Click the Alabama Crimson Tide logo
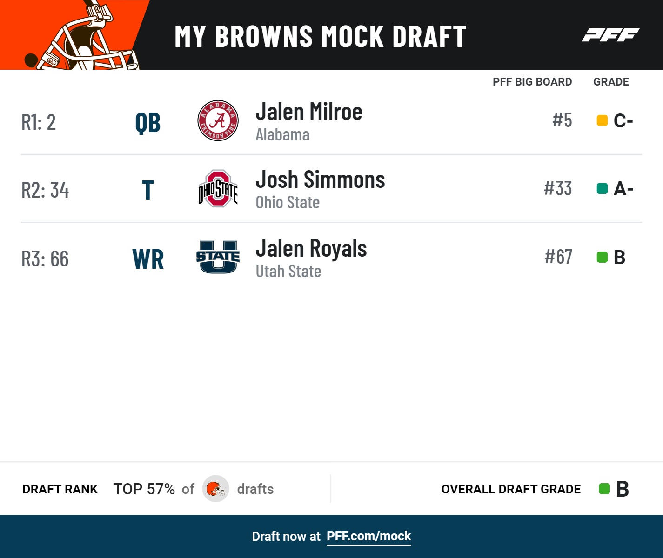This screenshot has height=558, width=663. point(218,120)
